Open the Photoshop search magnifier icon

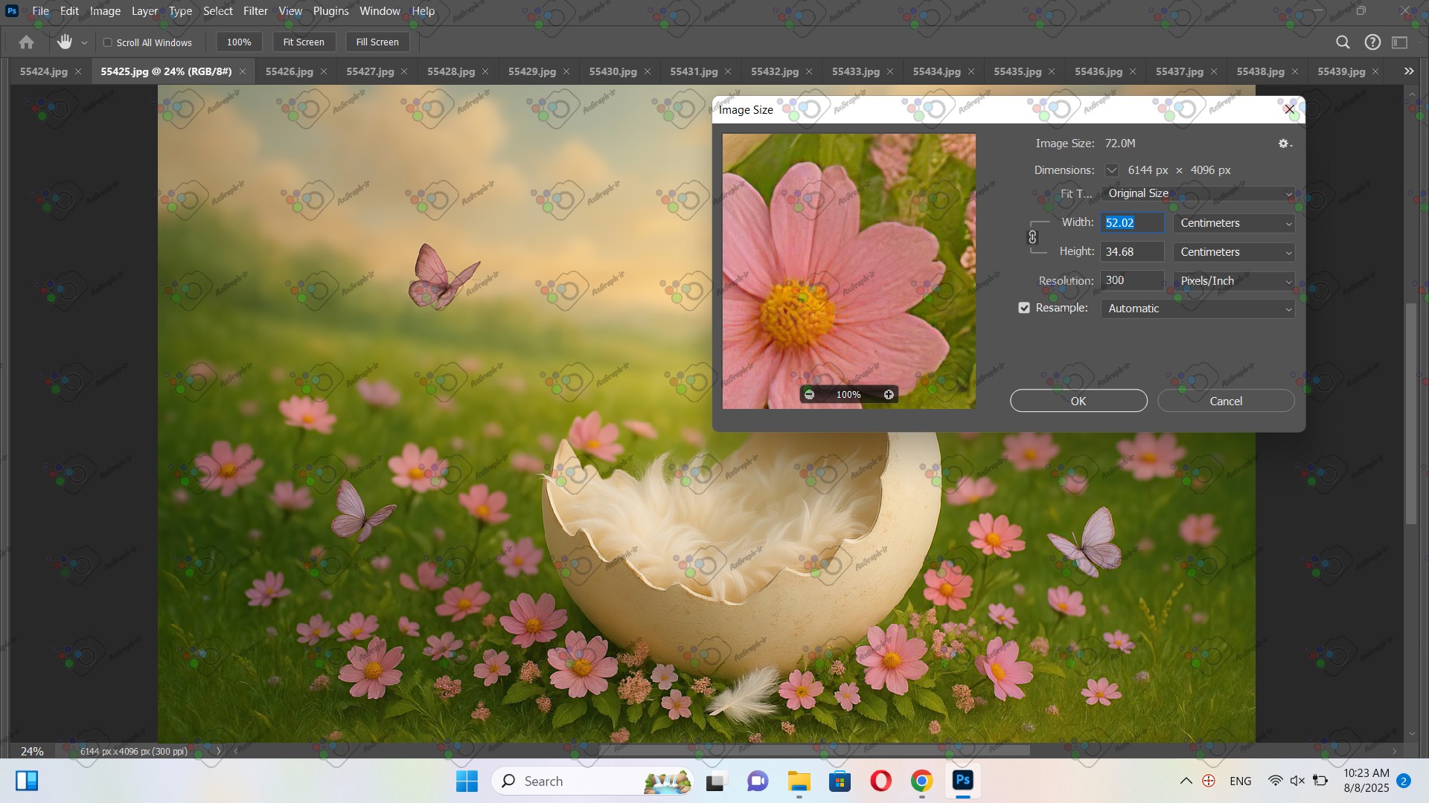pyautogui.click(x=1343, y=42)
